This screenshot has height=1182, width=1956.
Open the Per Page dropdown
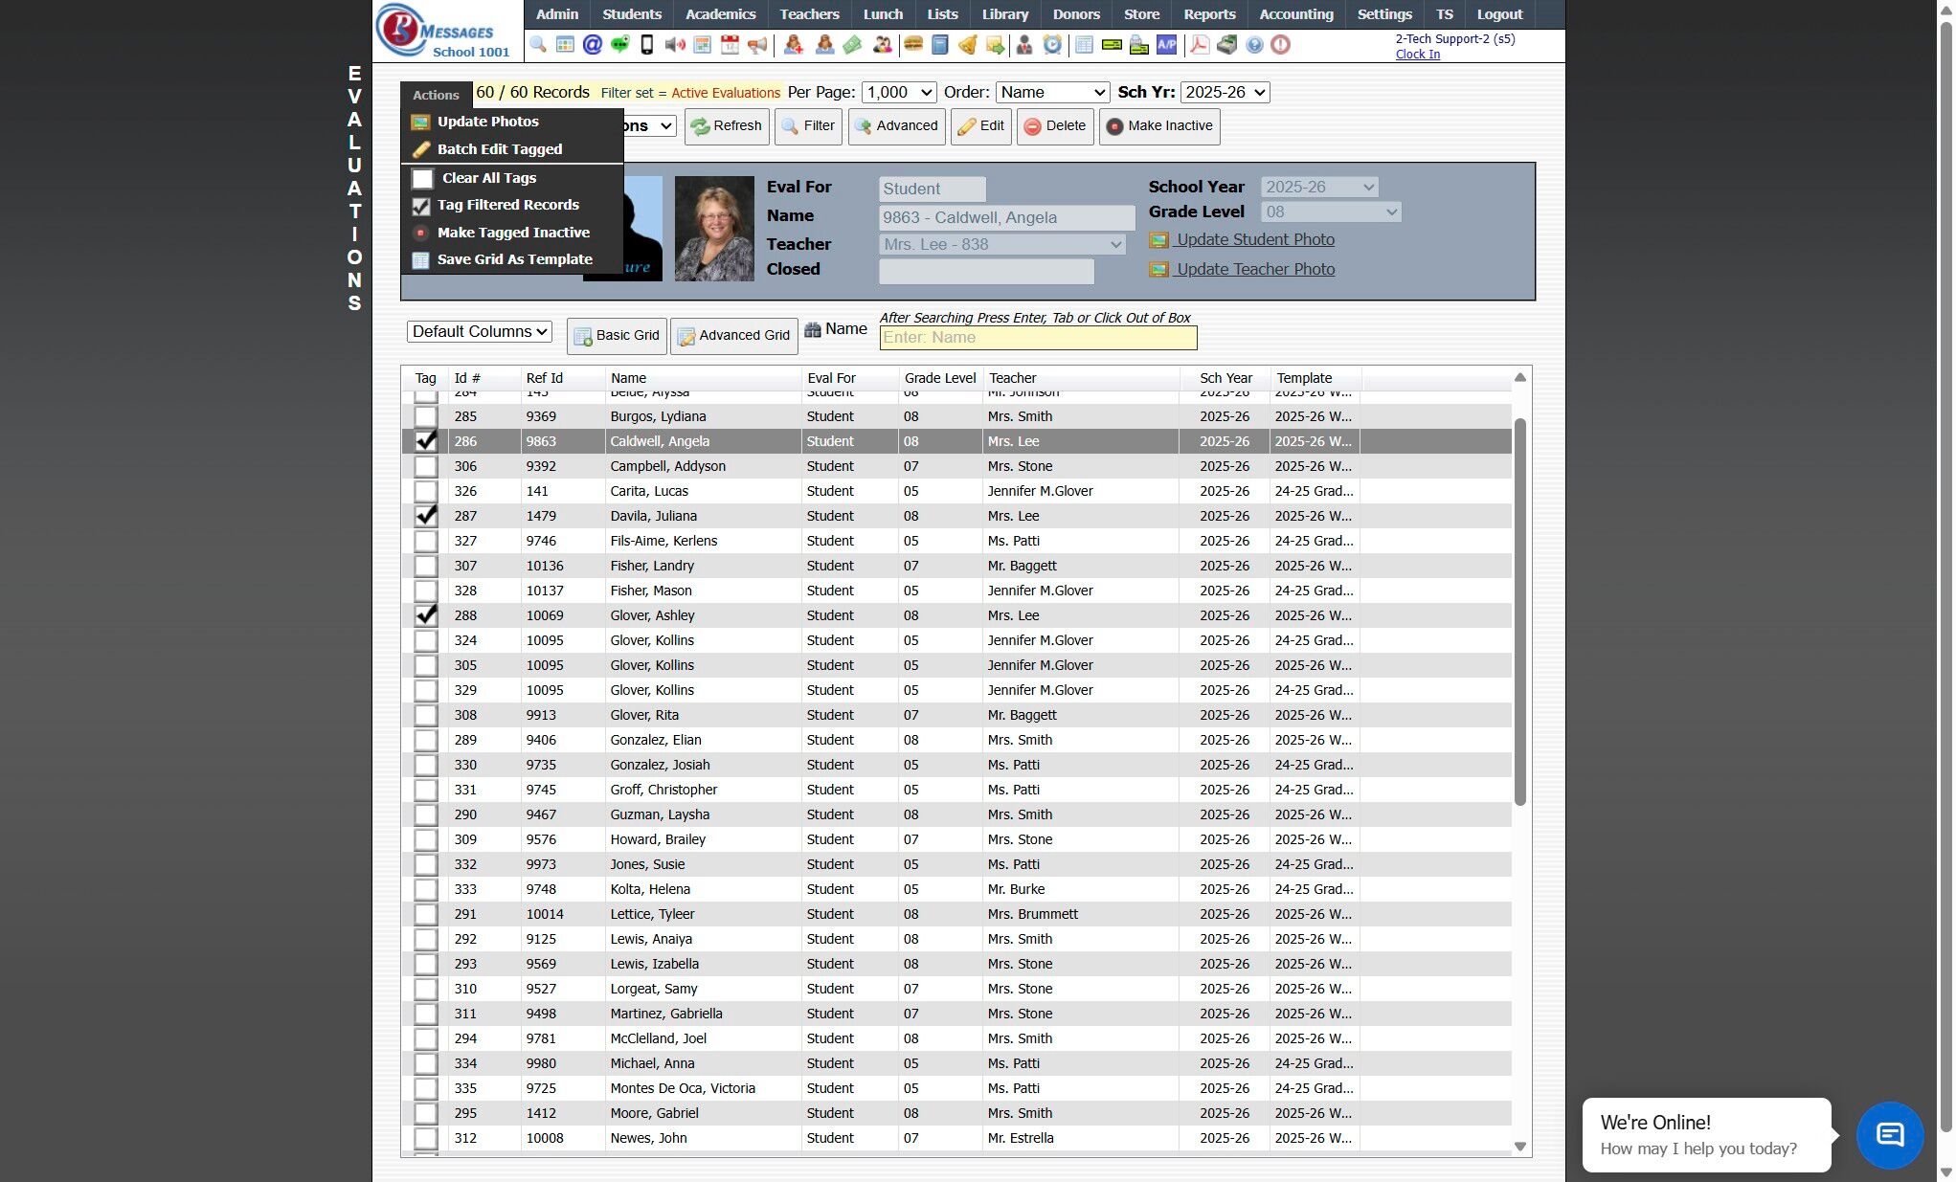click(x=898, y=93)
